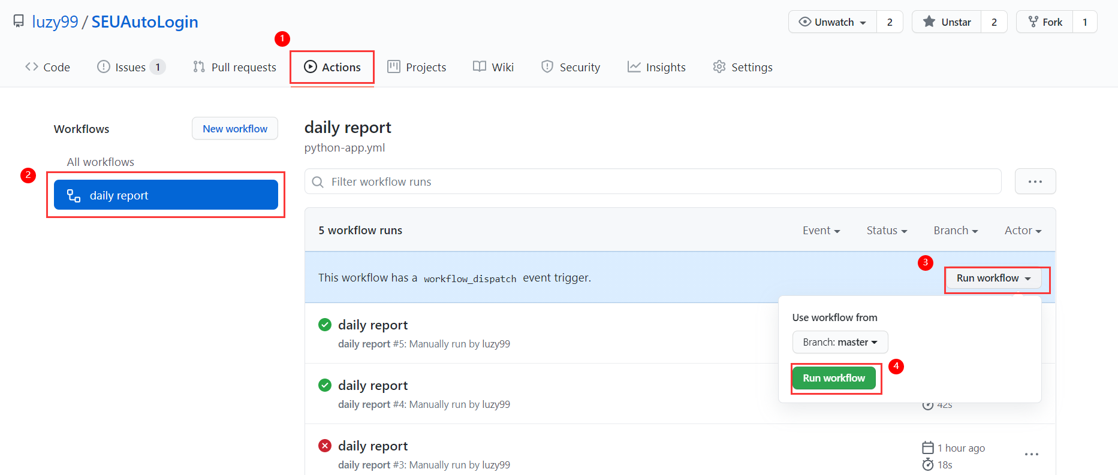Click the Issues counter badge showing 1

click(x=158, y=67)
